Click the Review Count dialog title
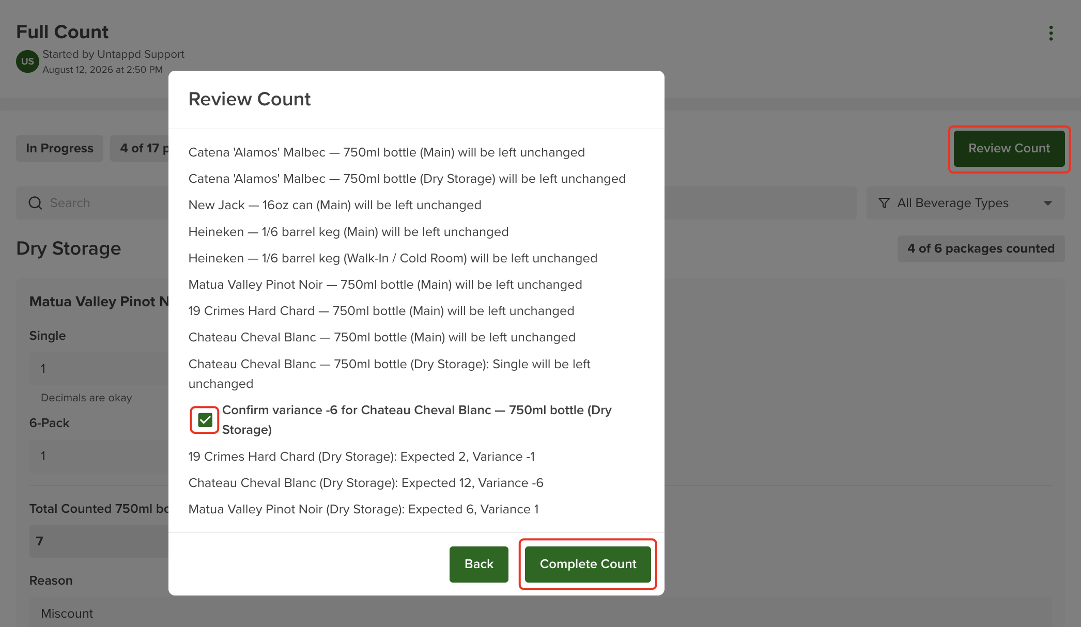The width and height of the screenshot is (1081, 627). point(250,99)
